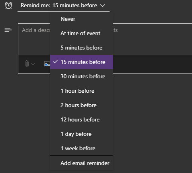Viewport: 192px width, 173px height.
Task: Click the alarm clock reminder icon
Action: point(8,6)
